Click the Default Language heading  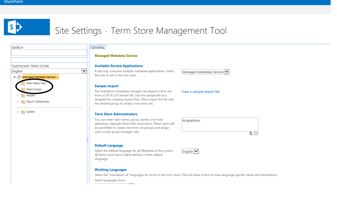coord(109,146)
